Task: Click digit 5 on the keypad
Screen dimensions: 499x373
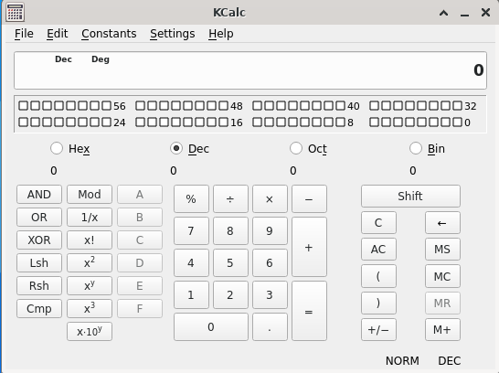Action: tap(230, 263)
